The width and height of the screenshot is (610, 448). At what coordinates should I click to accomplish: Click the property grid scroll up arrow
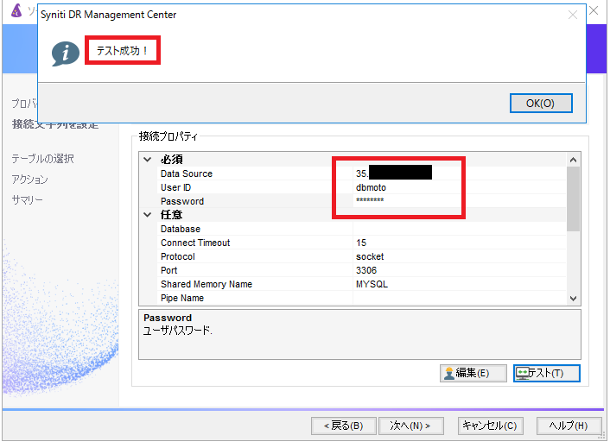tap(573, 160)
